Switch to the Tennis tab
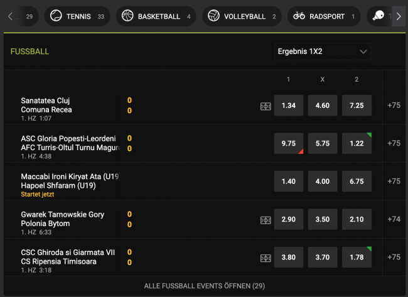Image resolution: width=408 pixels, height=297 pixels. pyautogui.click(x=77, y=16)
